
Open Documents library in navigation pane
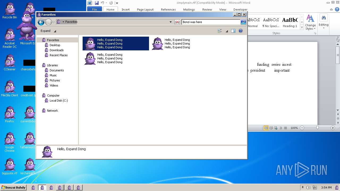pyautogui.click(x=57, y=70)
